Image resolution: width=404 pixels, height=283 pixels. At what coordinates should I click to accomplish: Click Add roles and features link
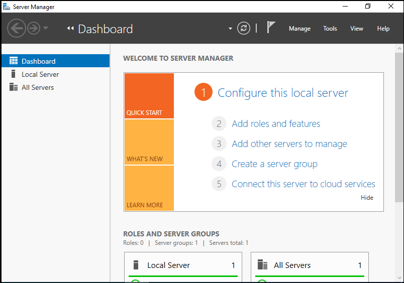(276, 124)
